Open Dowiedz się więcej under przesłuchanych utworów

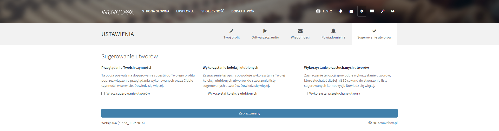360,86
